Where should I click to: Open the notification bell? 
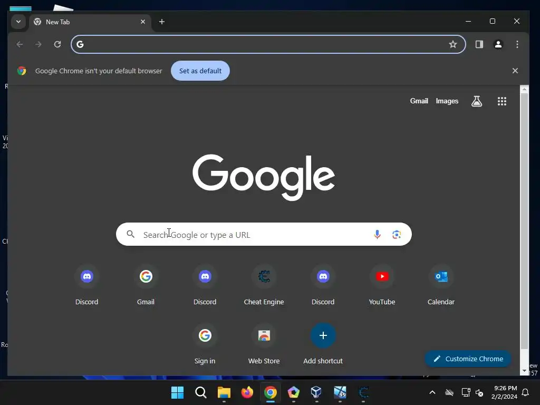click(x=526, y=392)
